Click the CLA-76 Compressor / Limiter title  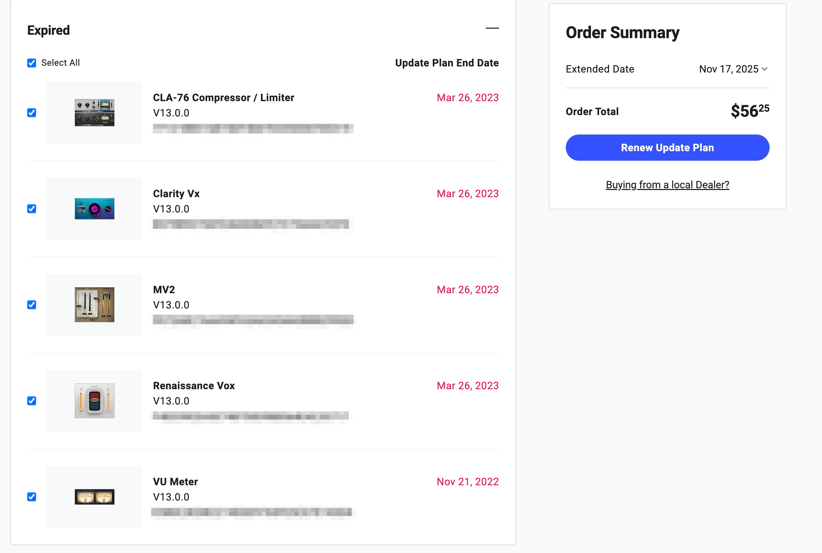[224, 98]
